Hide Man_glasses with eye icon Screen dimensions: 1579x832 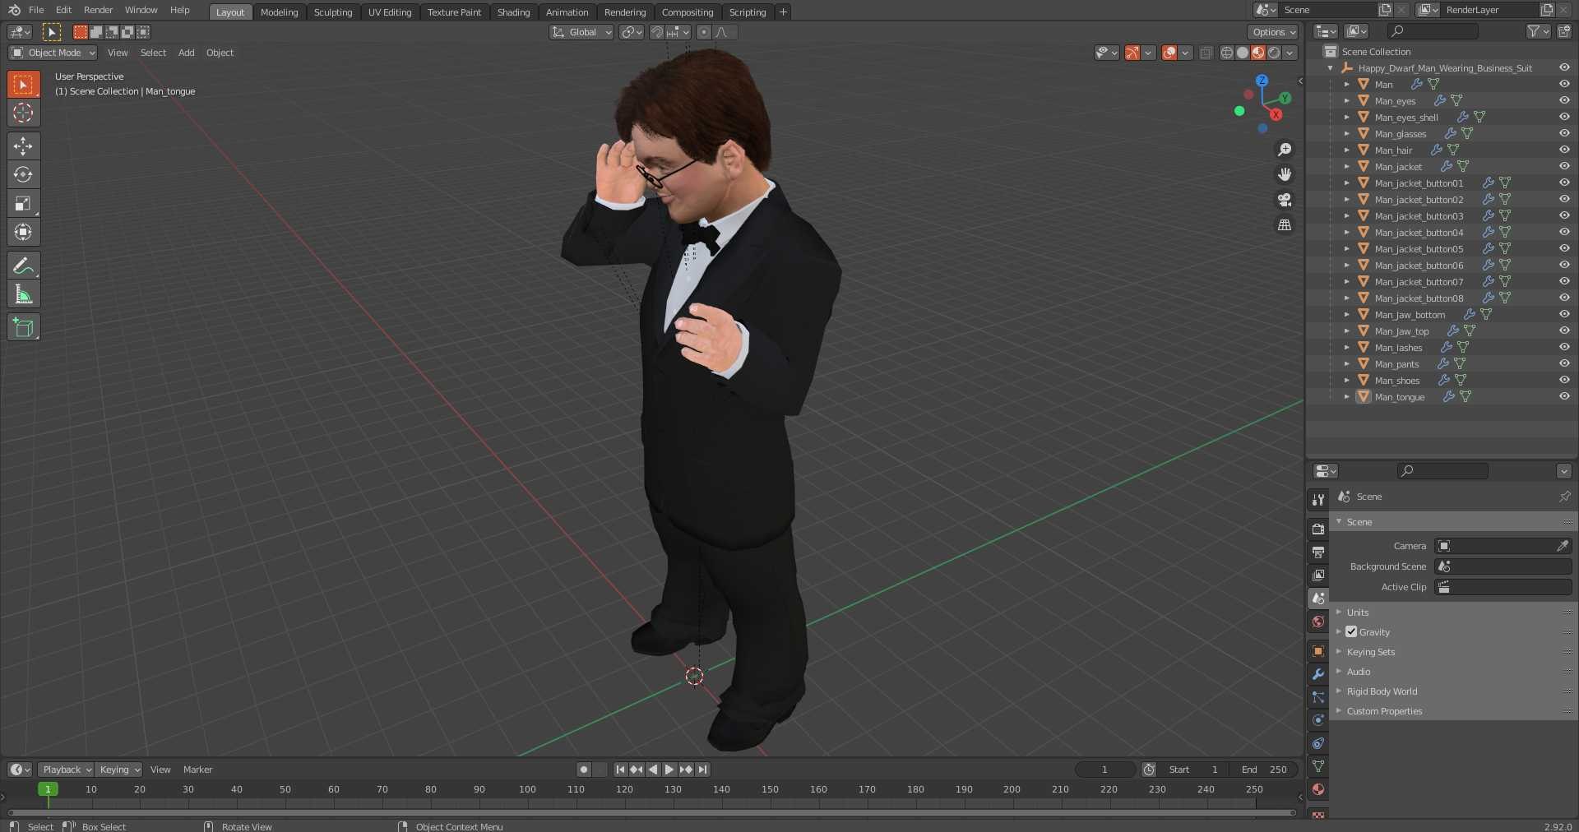pos(1564,134)
